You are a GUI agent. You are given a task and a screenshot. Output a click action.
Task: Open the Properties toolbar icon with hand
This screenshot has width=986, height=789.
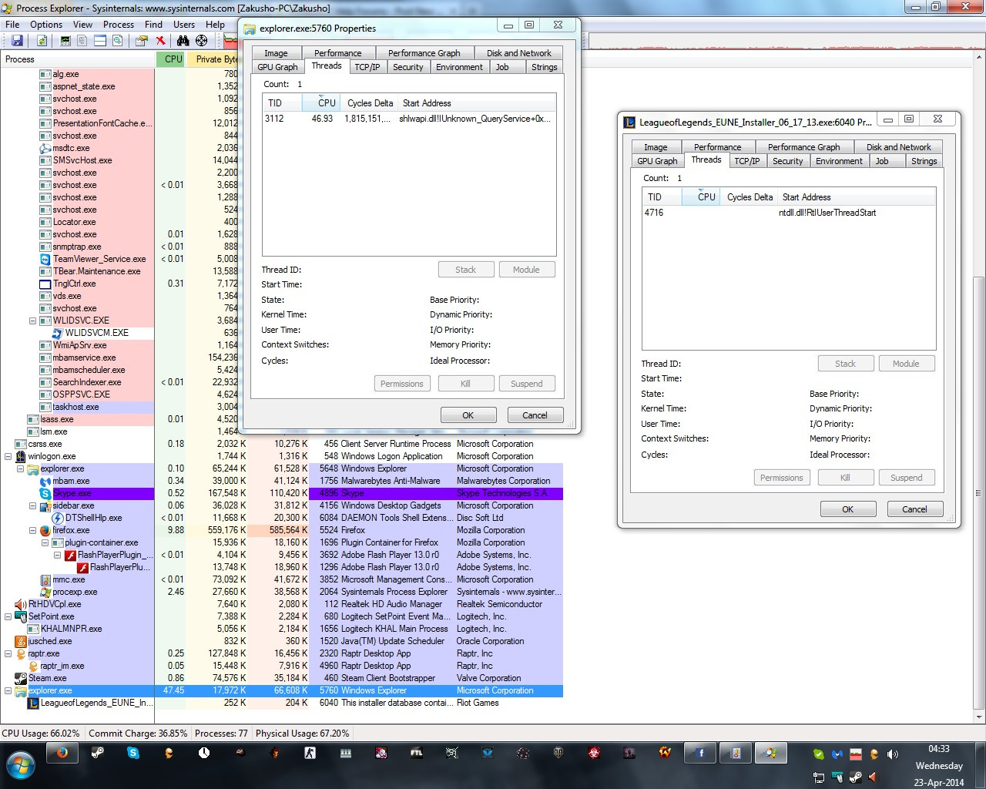142,40
